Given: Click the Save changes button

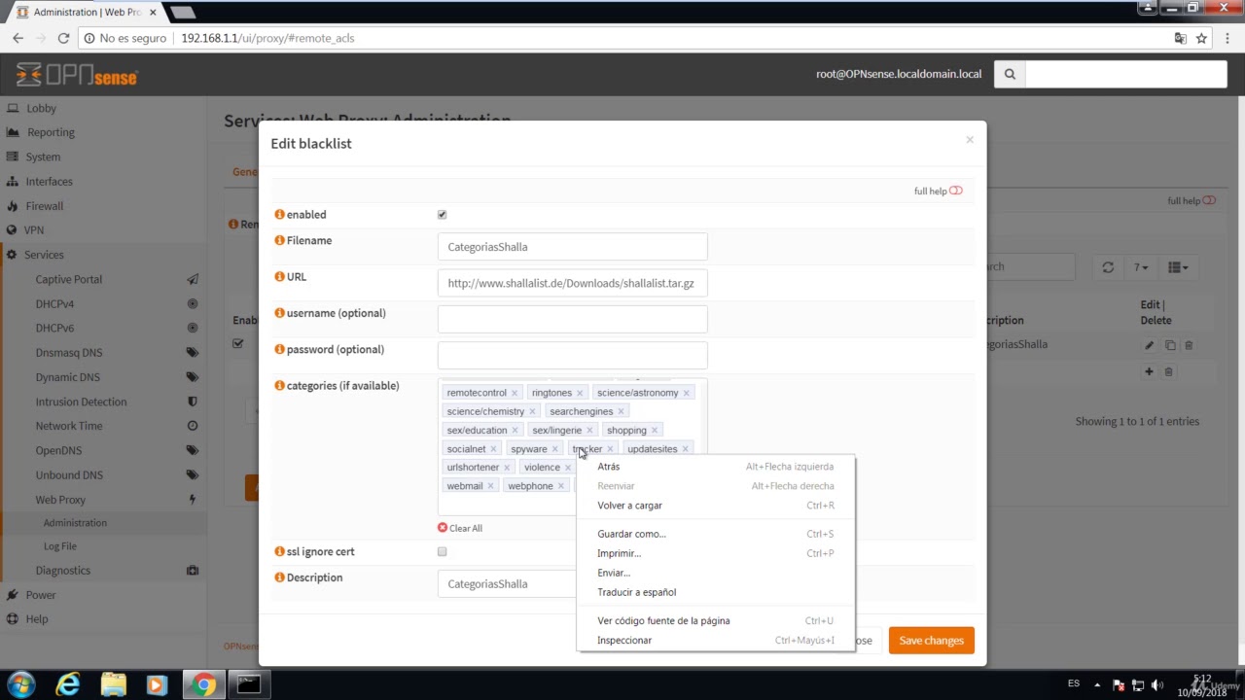Looking at the screenshot, I should pos(931,641).
